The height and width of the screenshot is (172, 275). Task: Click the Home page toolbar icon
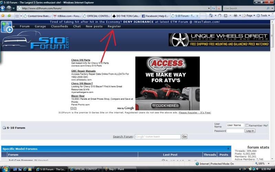pyautogui.click(x=211, y=15)
